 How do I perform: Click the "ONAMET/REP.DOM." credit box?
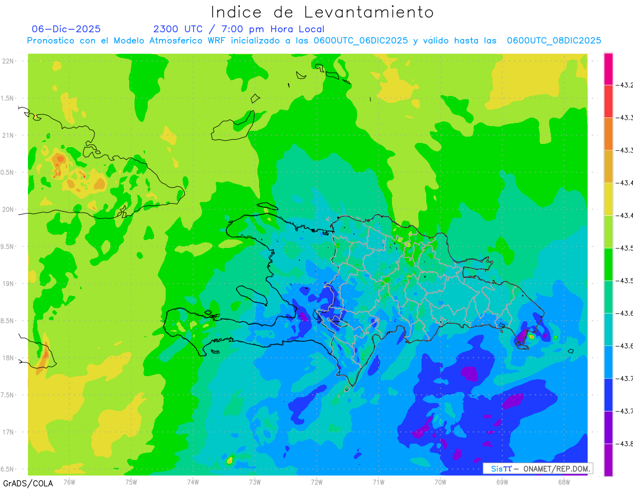click(538, 468)
